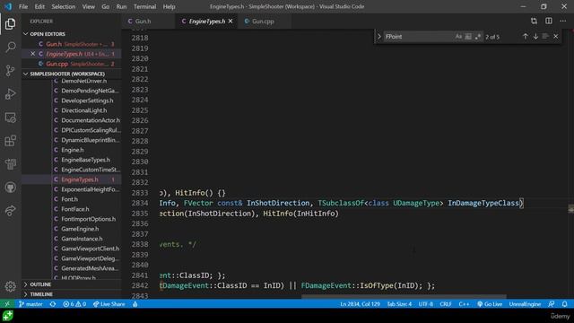574x323 pixels.
Task: Toggle Find in Selection
Action: click(x=545, y=36)
